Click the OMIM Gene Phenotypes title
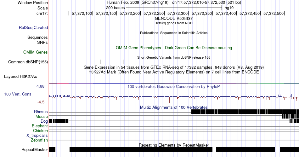Image resolution: width=299 pixels, height=157 pixels. [174, 48]
